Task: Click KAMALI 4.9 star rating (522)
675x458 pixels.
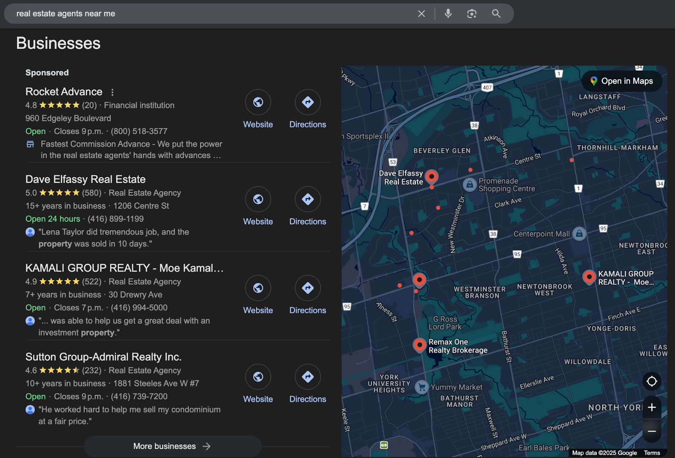Action: coord(63,282)
